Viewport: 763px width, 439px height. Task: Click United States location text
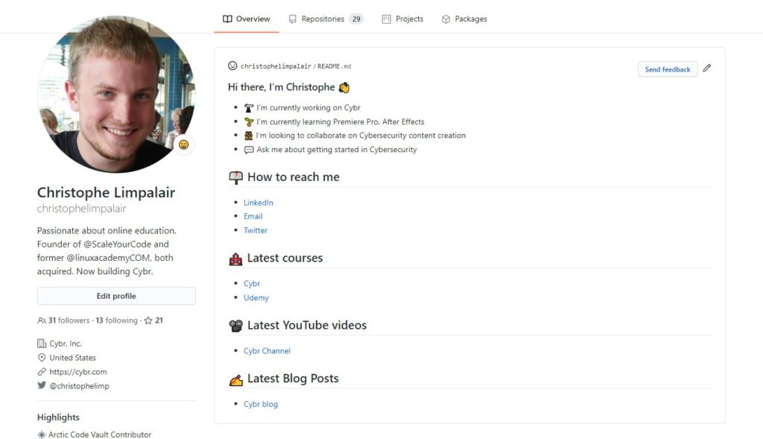click(x=72, y=357)
